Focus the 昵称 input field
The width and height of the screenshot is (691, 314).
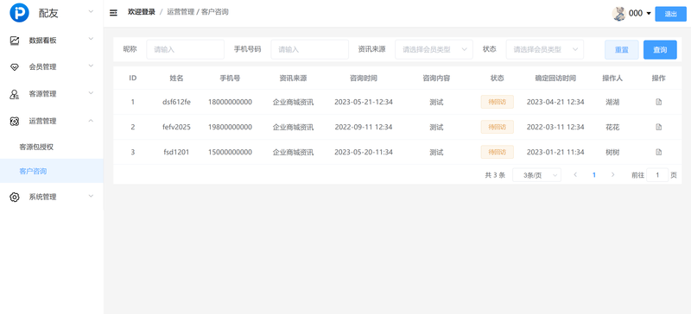[186, 50]
